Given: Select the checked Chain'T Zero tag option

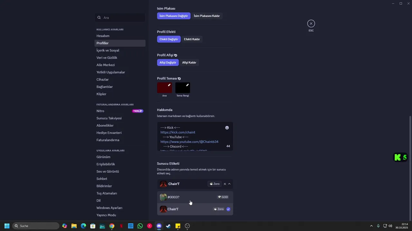Looking at the screenshot, I should (x=195, y=209).
